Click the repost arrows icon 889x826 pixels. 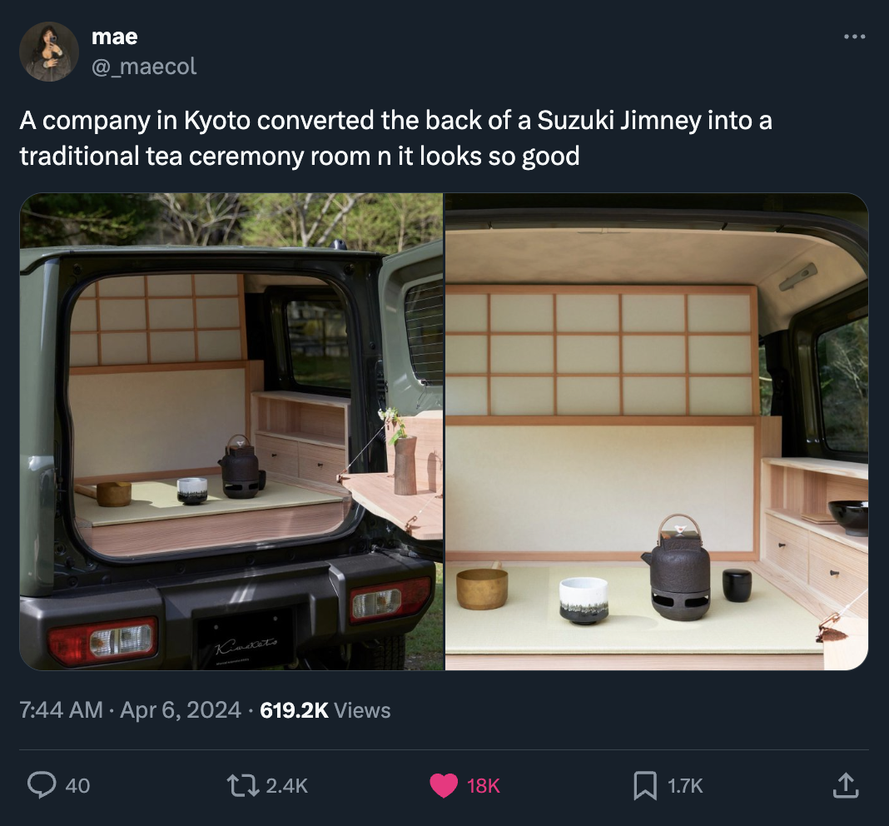[243, 786]
